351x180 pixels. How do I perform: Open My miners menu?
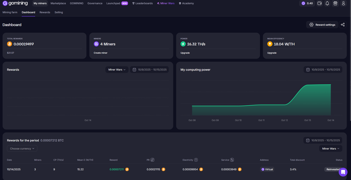click(40, 3)
